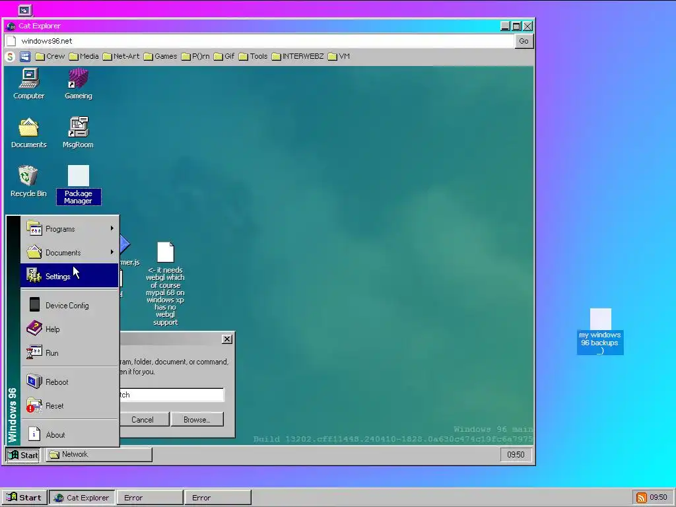Open the P()rn bookmarks folder
This screenshot has height=507, width=676.
click(195, 57)
